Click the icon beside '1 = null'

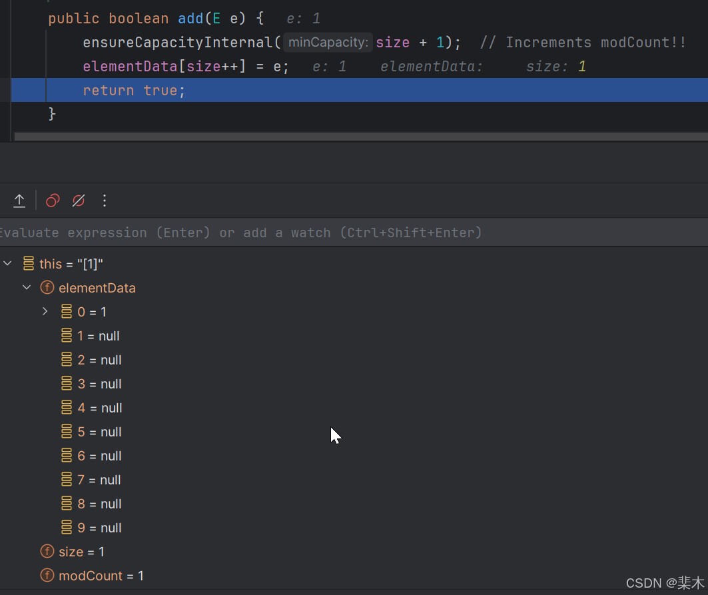(x=67, y=335)
